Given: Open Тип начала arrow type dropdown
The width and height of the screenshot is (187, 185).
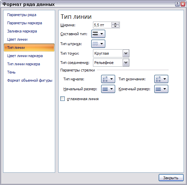Looking at the screenshot, I should click(108, 79).
